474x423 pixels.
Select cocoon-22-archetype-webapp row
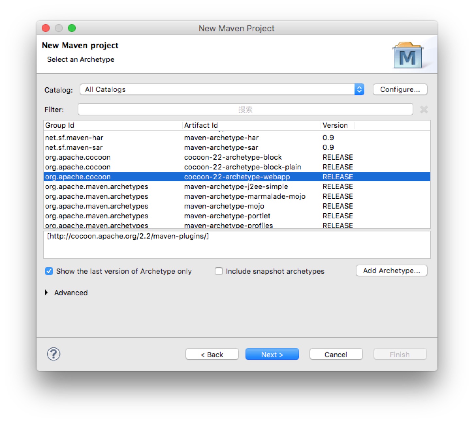point(237,177)
